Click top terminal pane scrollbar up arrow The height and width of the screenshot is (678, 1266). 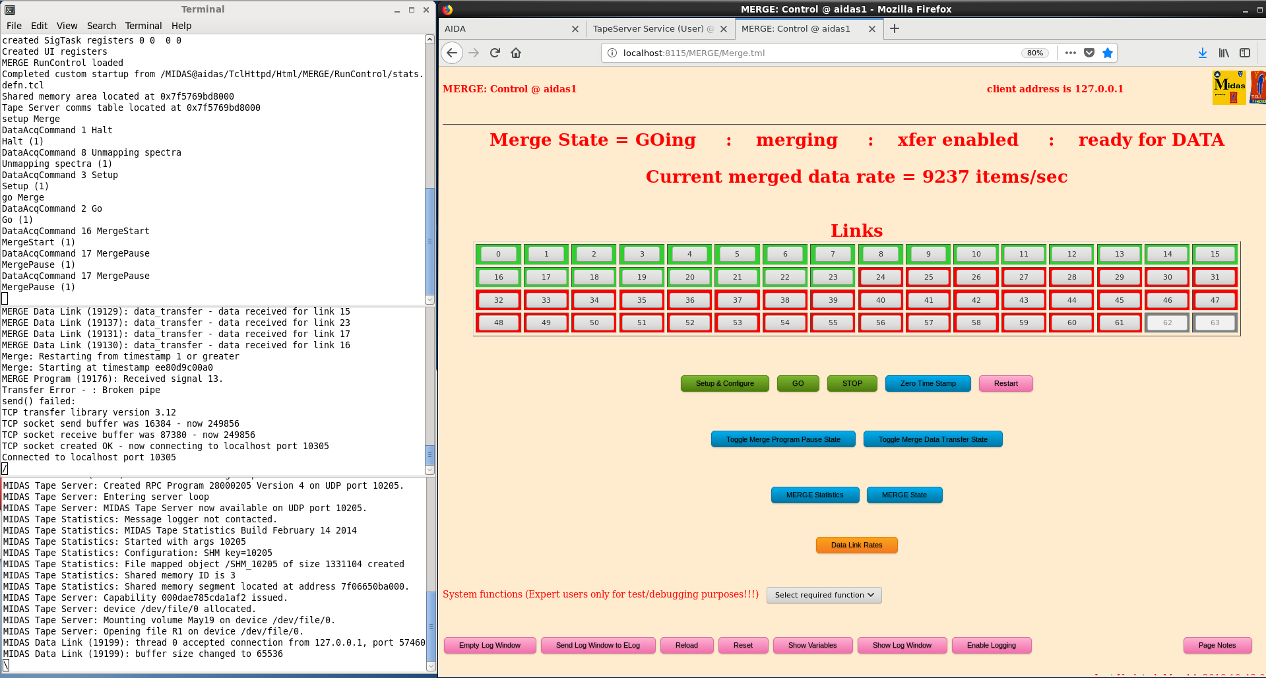tap(429, 40)
